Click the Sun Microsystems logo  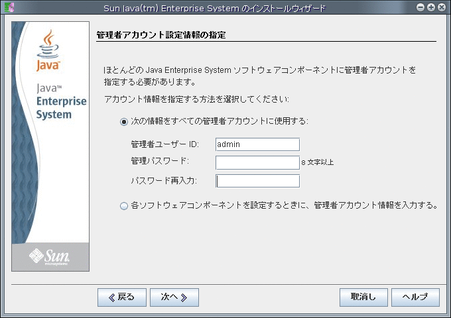click(50, 256)
